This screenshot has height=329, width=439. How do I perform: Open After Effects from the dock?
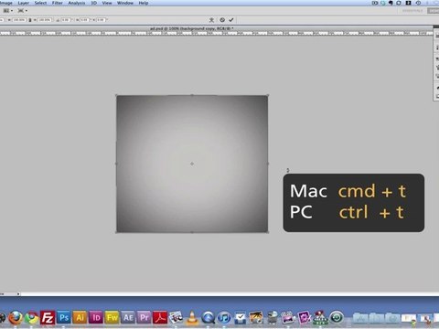(128, 318)
